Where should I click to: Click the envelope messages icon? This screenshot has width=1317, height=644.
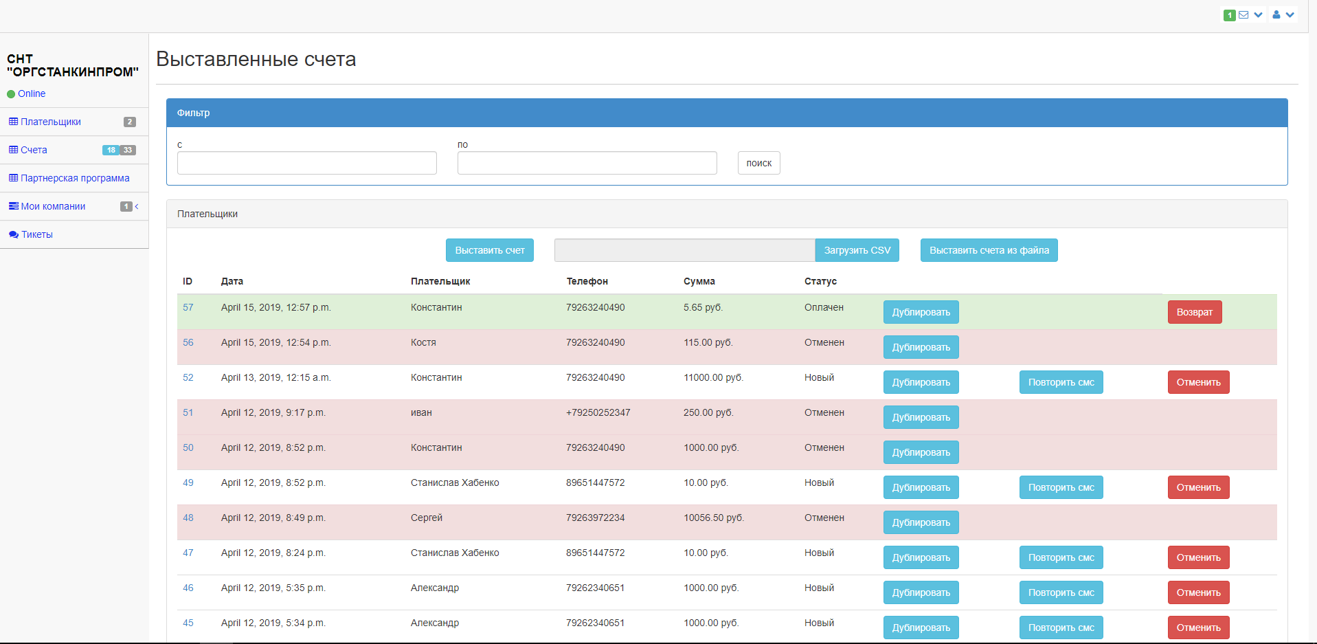(x=1243, y=14)
